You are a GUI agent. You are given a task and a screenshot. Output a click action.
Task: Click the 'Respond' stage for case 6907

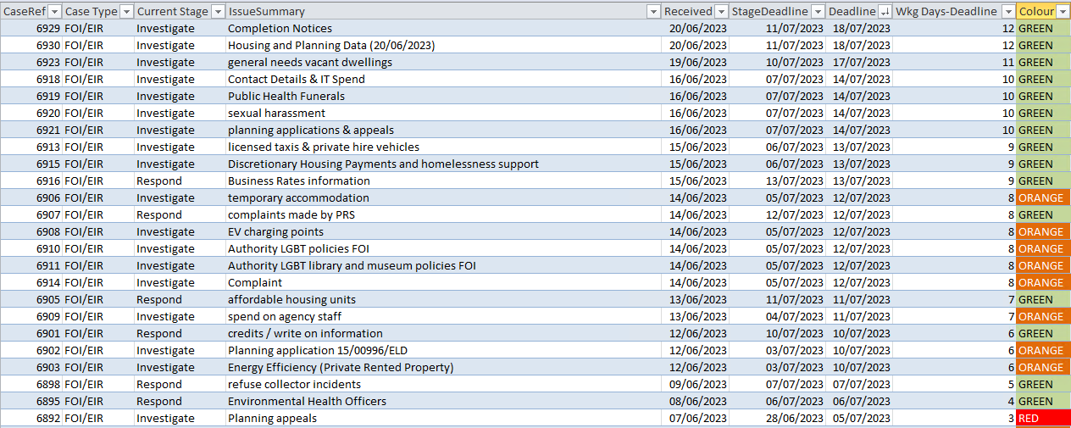point(180,214)
